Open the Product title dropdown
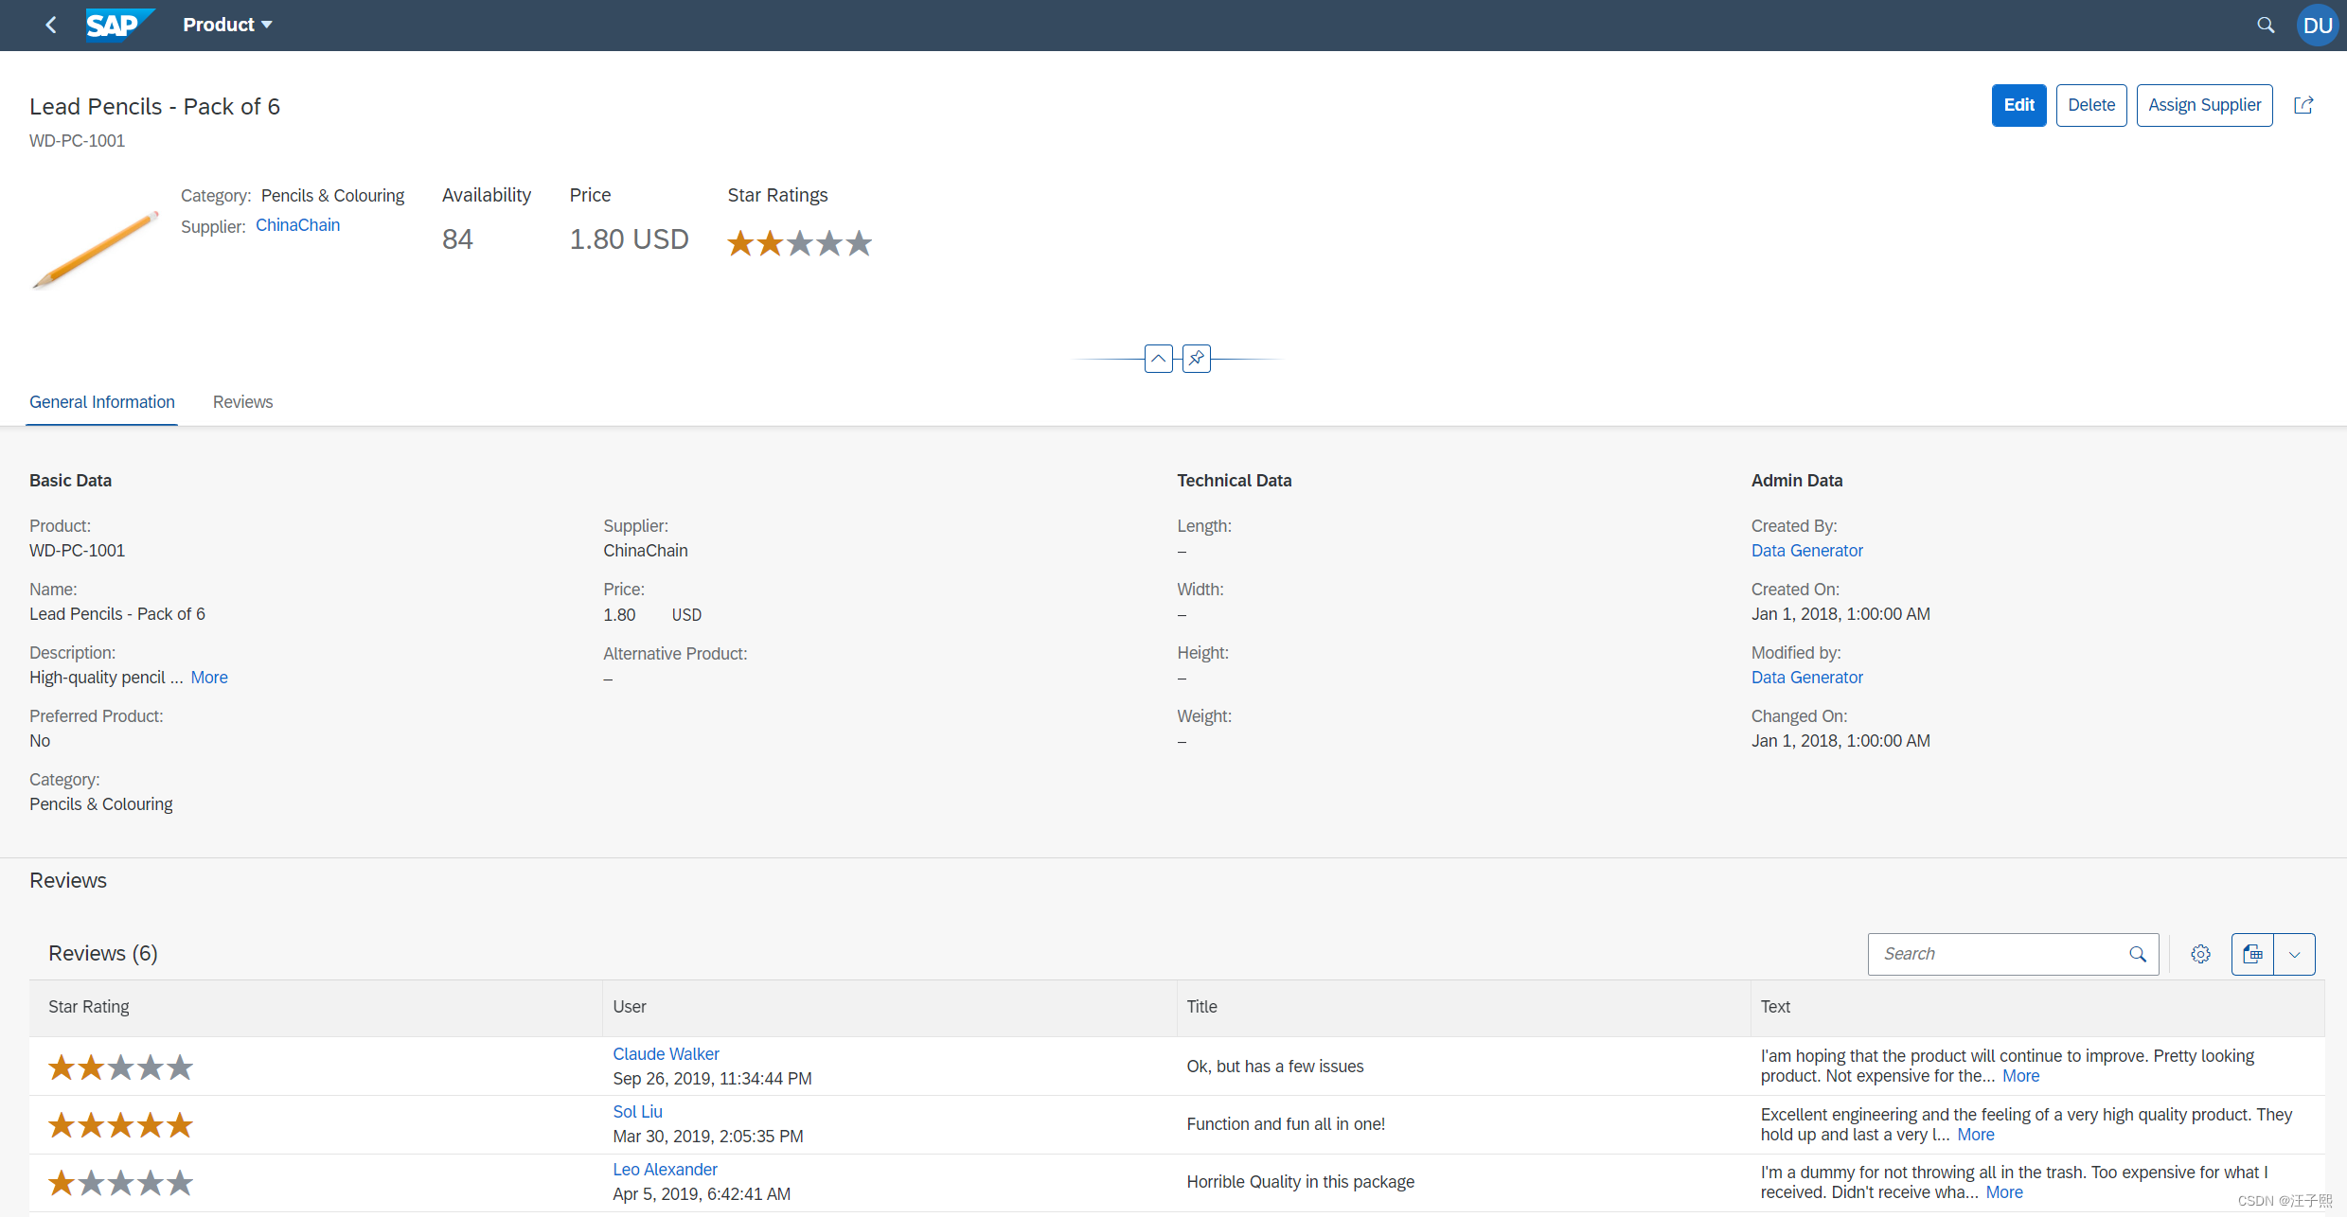 point(227,26)
